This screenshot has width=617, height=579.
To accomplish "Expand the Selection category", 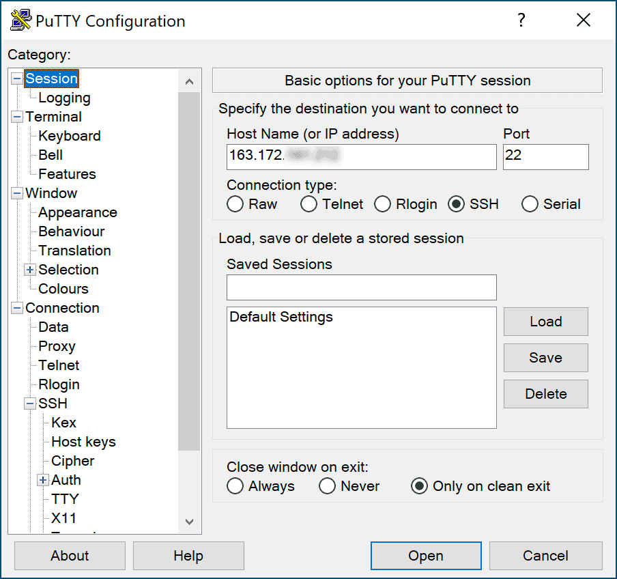I will click(29, 270).
